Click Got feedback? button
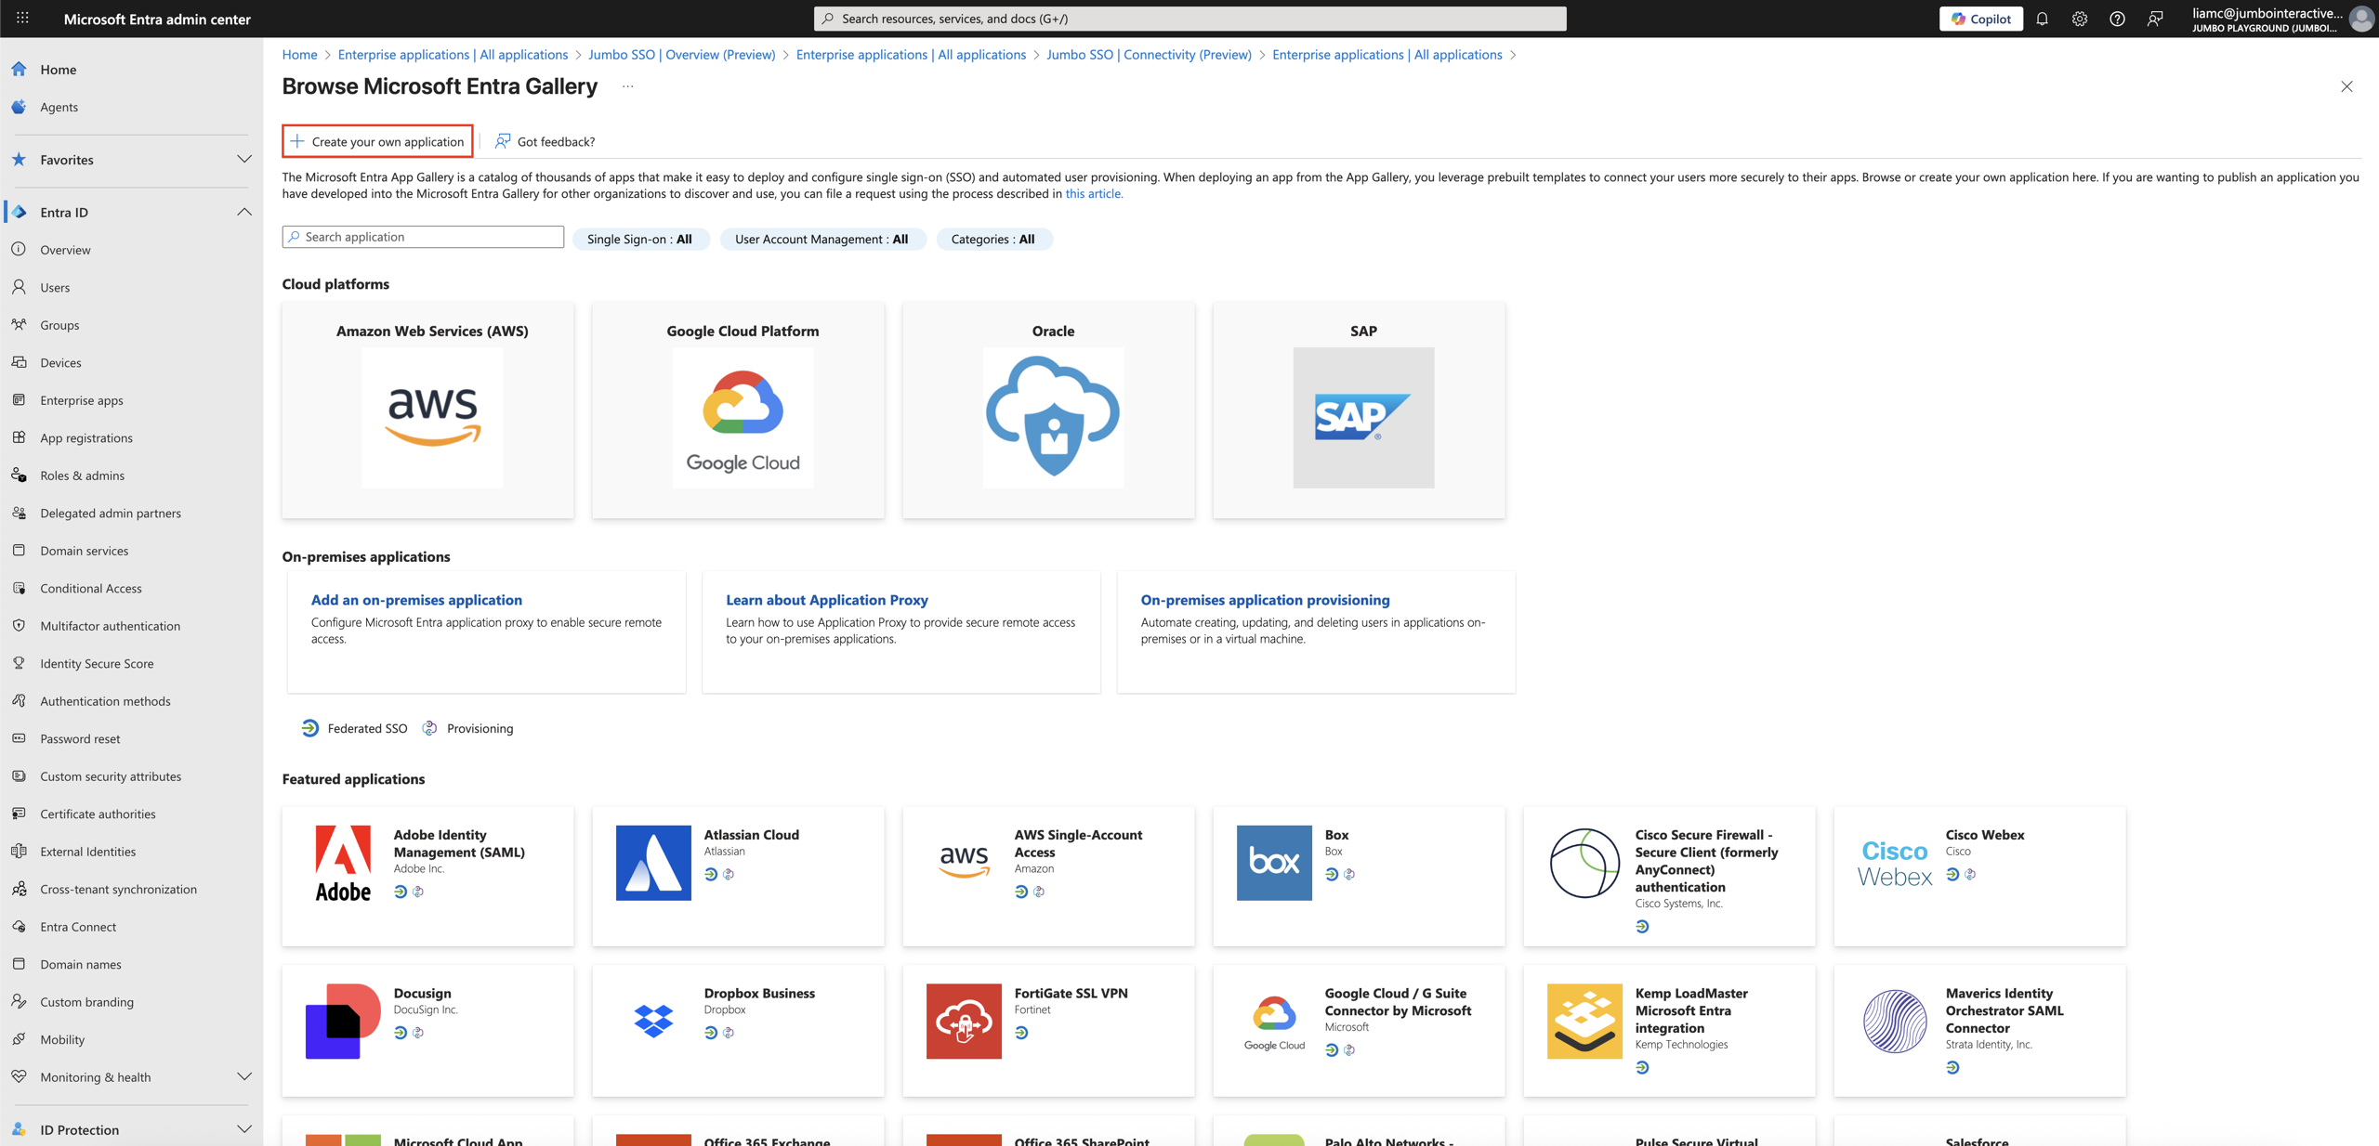Viewport: 2379px width, 1146px height. 545,141
